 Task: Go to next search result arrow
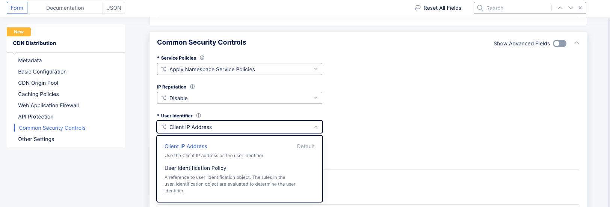click(571, 8)
